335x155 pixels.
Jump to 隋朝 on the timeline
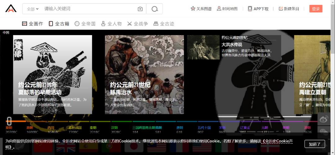159,128
